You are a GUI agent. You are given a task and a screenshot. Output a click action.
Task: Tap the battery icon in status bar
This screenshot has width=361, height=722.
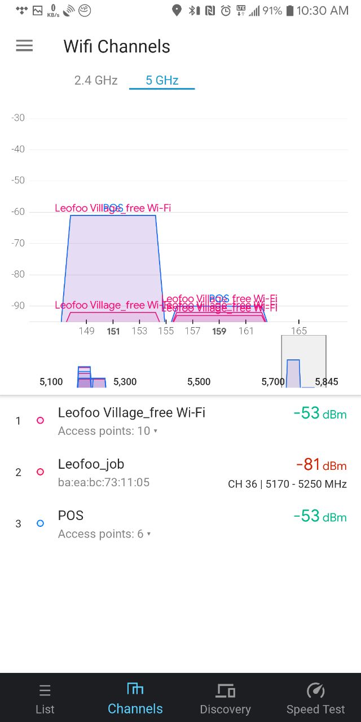(x=290, y=10)
